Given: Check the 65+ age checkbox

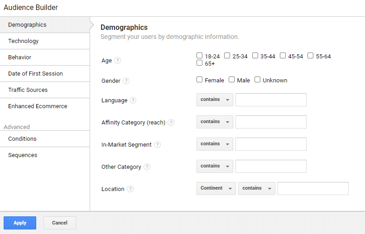Looking at the screenshot, I should [x=200, y=63].
